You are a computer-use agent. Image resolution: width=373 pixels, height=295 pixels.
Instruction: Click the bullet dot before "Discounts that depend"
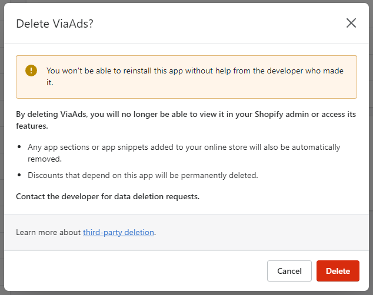[x=19, y=175]
